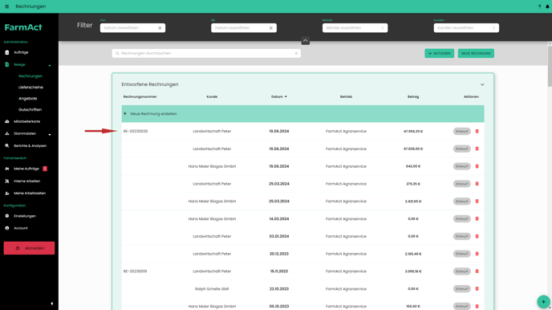Screen dimensions: 552x310
Task: Open the hamburger menu icon
Action: pyautogui.click(x=6, y=6)
